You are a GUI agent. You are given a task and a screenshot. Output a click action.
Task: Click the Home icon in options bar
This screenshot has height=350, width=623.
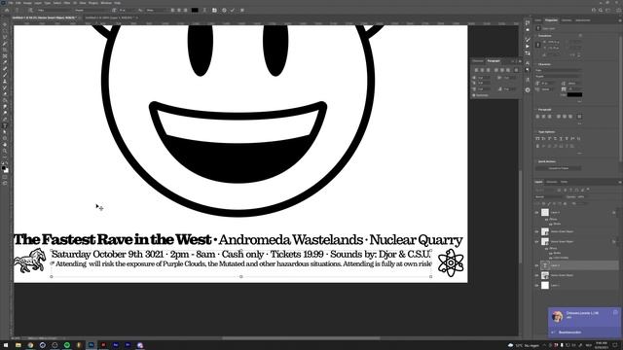point(7,10)
